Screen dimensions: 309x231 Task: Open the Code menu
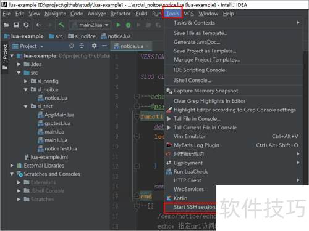(x=77, y=14)
